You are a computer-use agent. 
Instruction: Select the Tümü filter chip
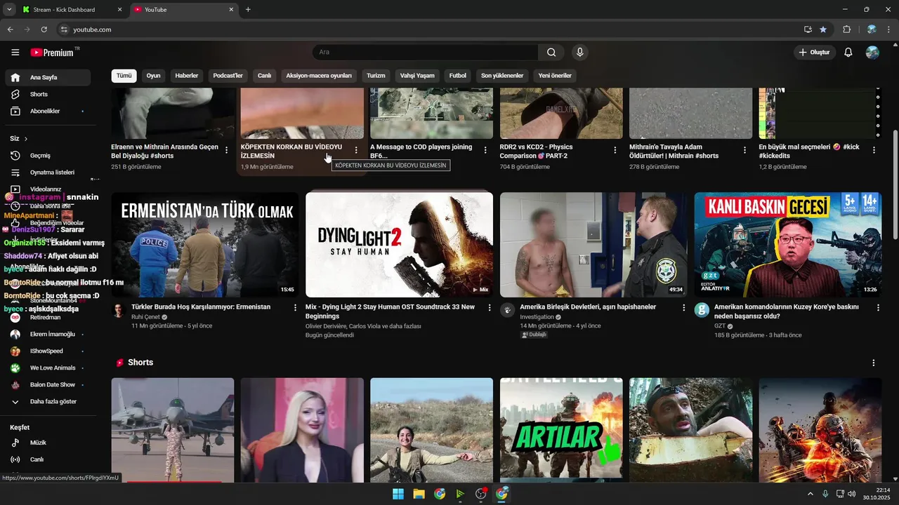tap(124, 76)
